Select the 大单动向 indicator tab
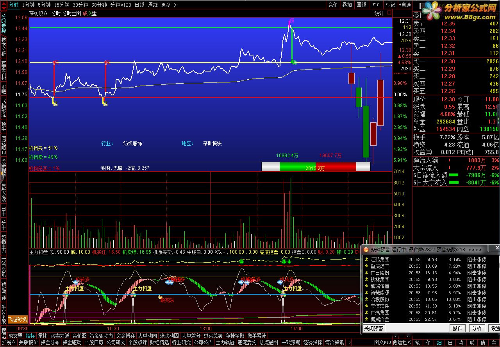The width and height of the screenshot is (500, 347). point(148,336)
